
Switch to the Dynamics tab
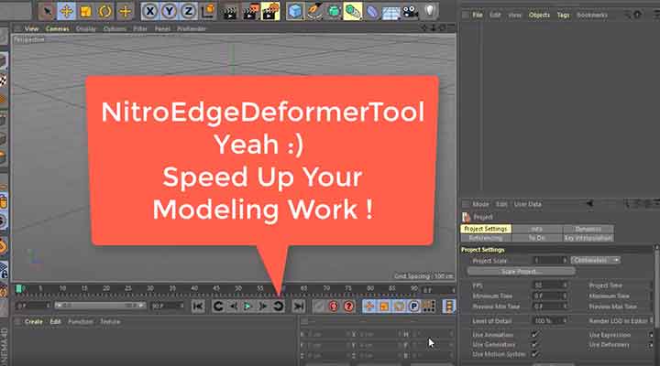588,229
